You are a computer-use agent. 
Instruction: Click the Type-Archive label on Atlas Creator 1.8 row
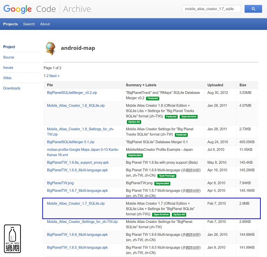(188, 117)
